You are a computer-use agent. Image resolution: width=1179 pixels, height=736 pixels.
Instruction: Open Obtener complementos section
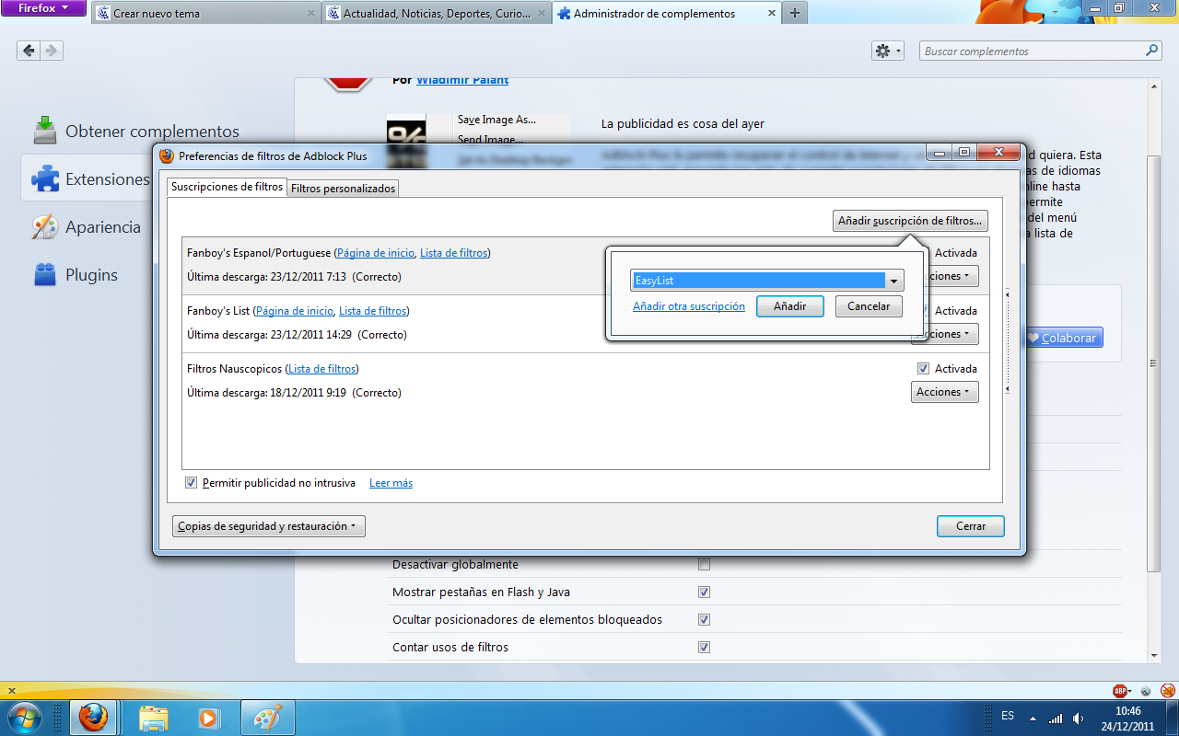point(136,132)
